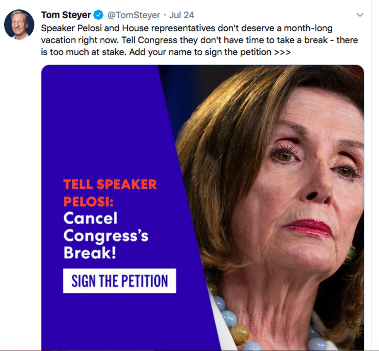
Task: Click the tweet line mentioning sign the petition
Action: point(166,52)
